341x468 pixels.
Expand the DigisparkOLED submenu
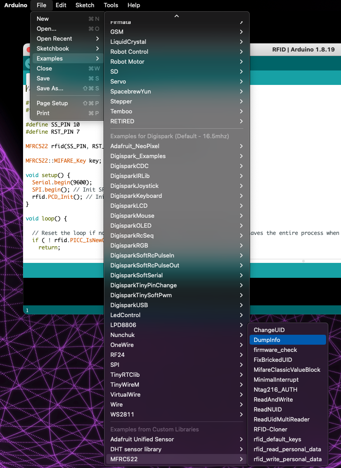(x=176, y=225)
